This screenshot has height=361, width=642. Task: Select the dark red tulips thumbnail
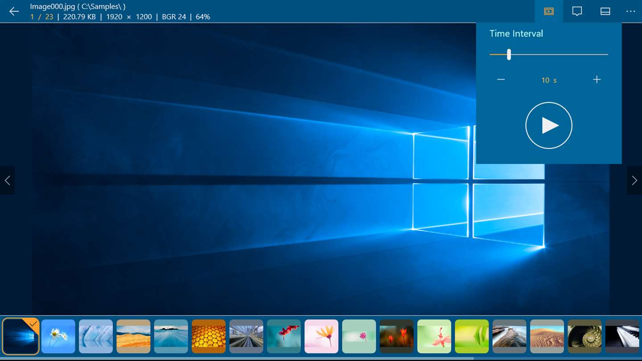pyautogui.click(x=397, y=336)
